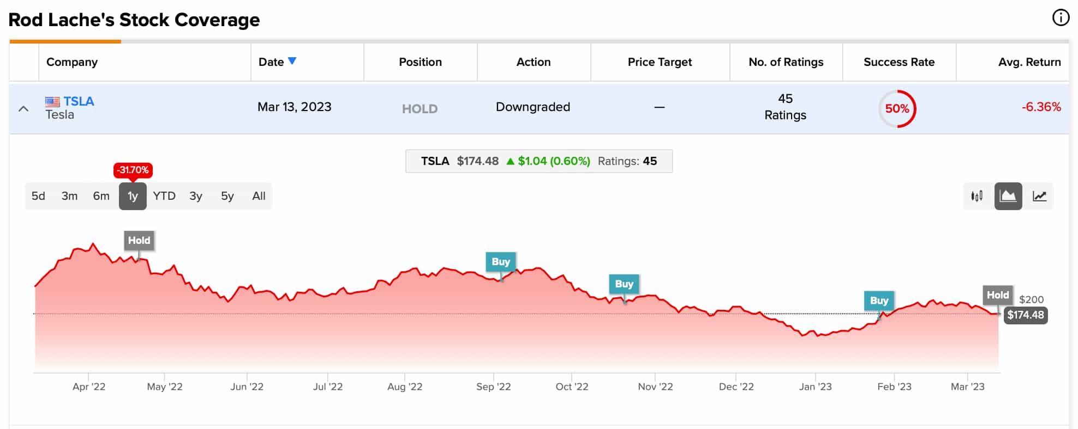1078x429 pixels.
Task: Click the info icon beside the heading
Action: tap(1061, 18)
